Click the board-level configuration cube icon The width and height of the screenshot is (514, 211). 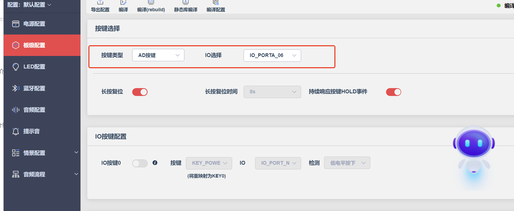pos(16,45)
